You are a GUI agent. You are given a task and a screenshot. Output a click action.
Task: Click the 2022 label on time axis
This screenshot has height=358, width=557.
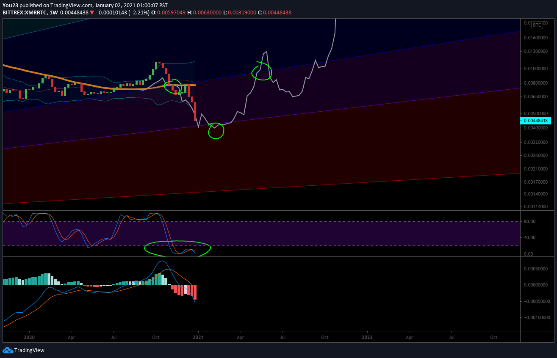[367, 338]
